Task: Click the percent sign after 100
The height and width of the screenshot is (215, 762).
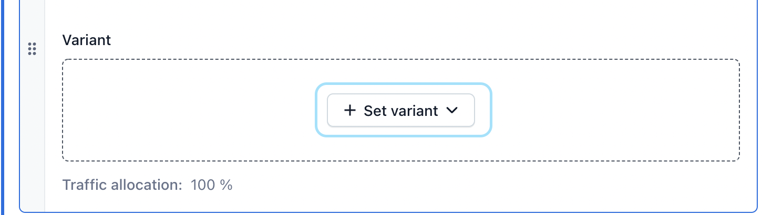Action: coord(226,185)
